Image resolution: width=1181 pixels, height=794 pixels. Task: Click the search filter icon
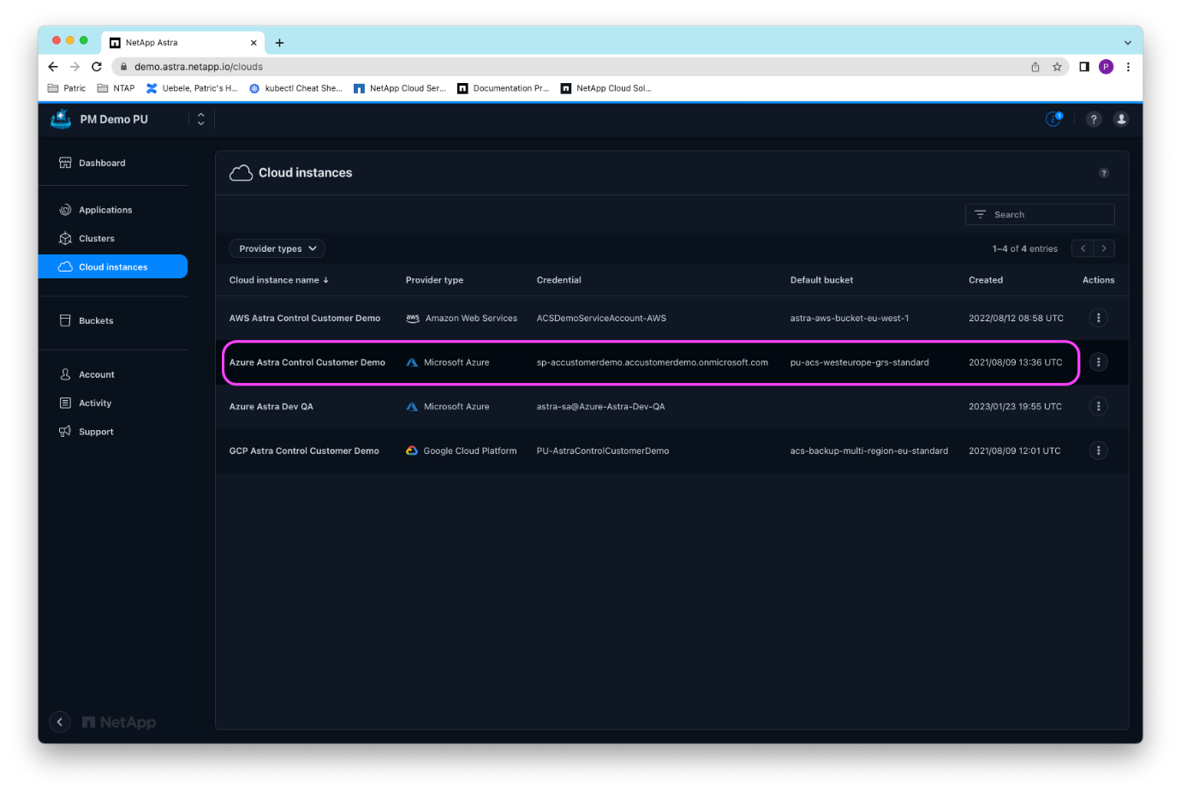coord(981,214)
